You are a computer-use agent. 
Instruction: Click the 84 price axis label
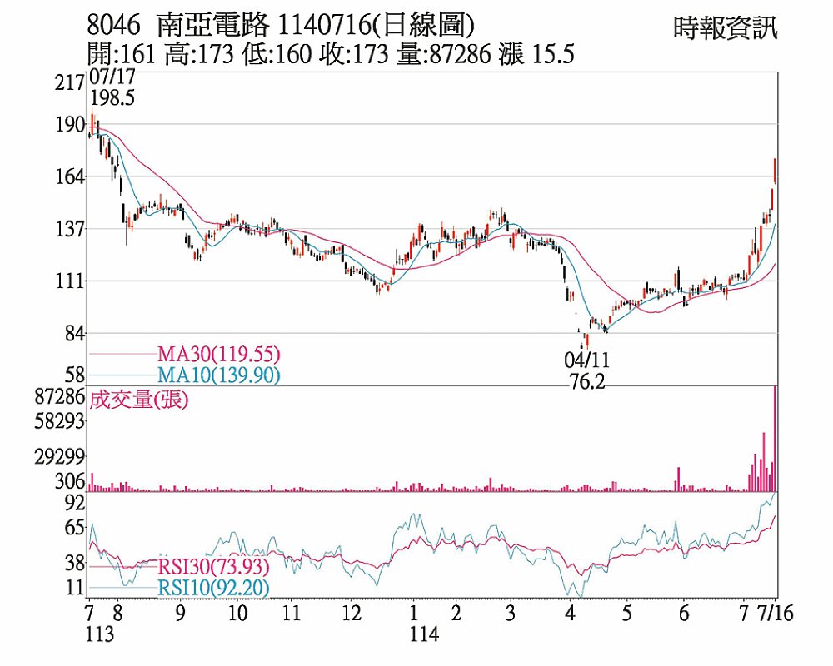[75, 334]
